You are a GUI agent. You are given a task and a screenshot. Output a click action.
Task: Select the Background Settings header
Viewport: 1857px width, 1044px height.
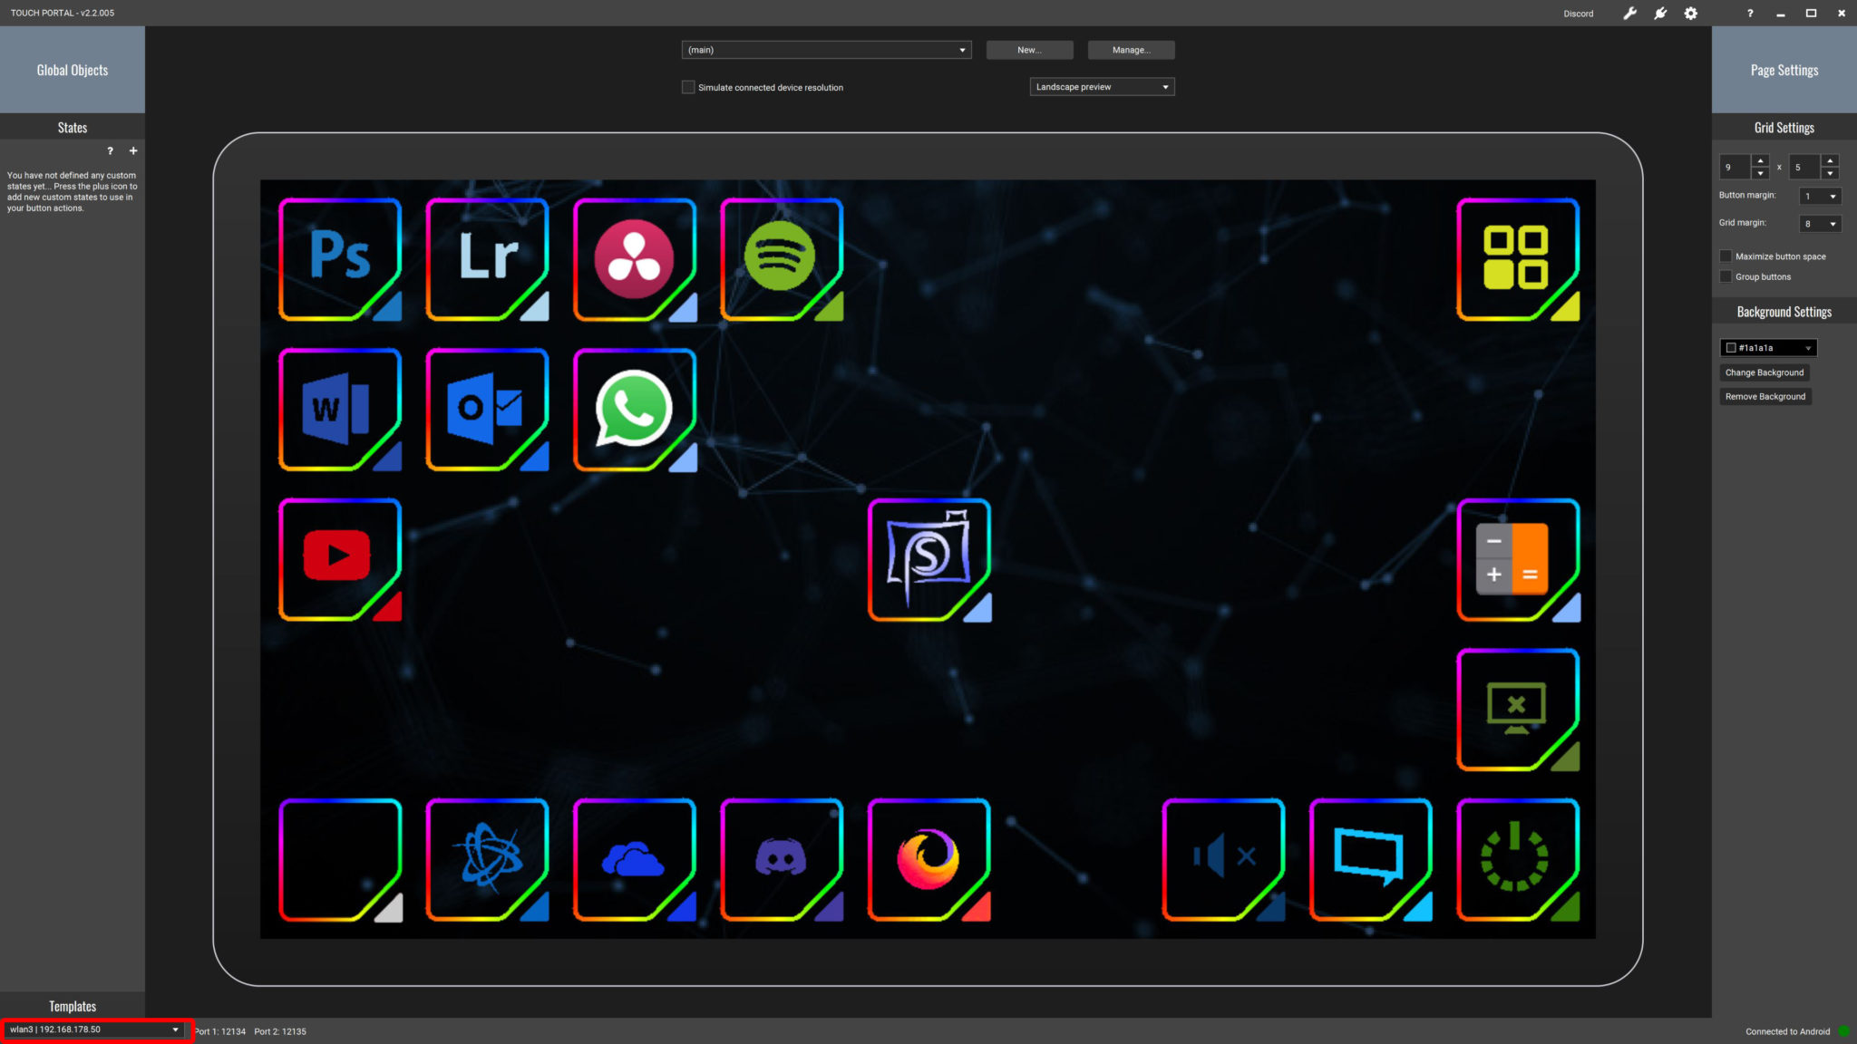tap(1784, 312)
